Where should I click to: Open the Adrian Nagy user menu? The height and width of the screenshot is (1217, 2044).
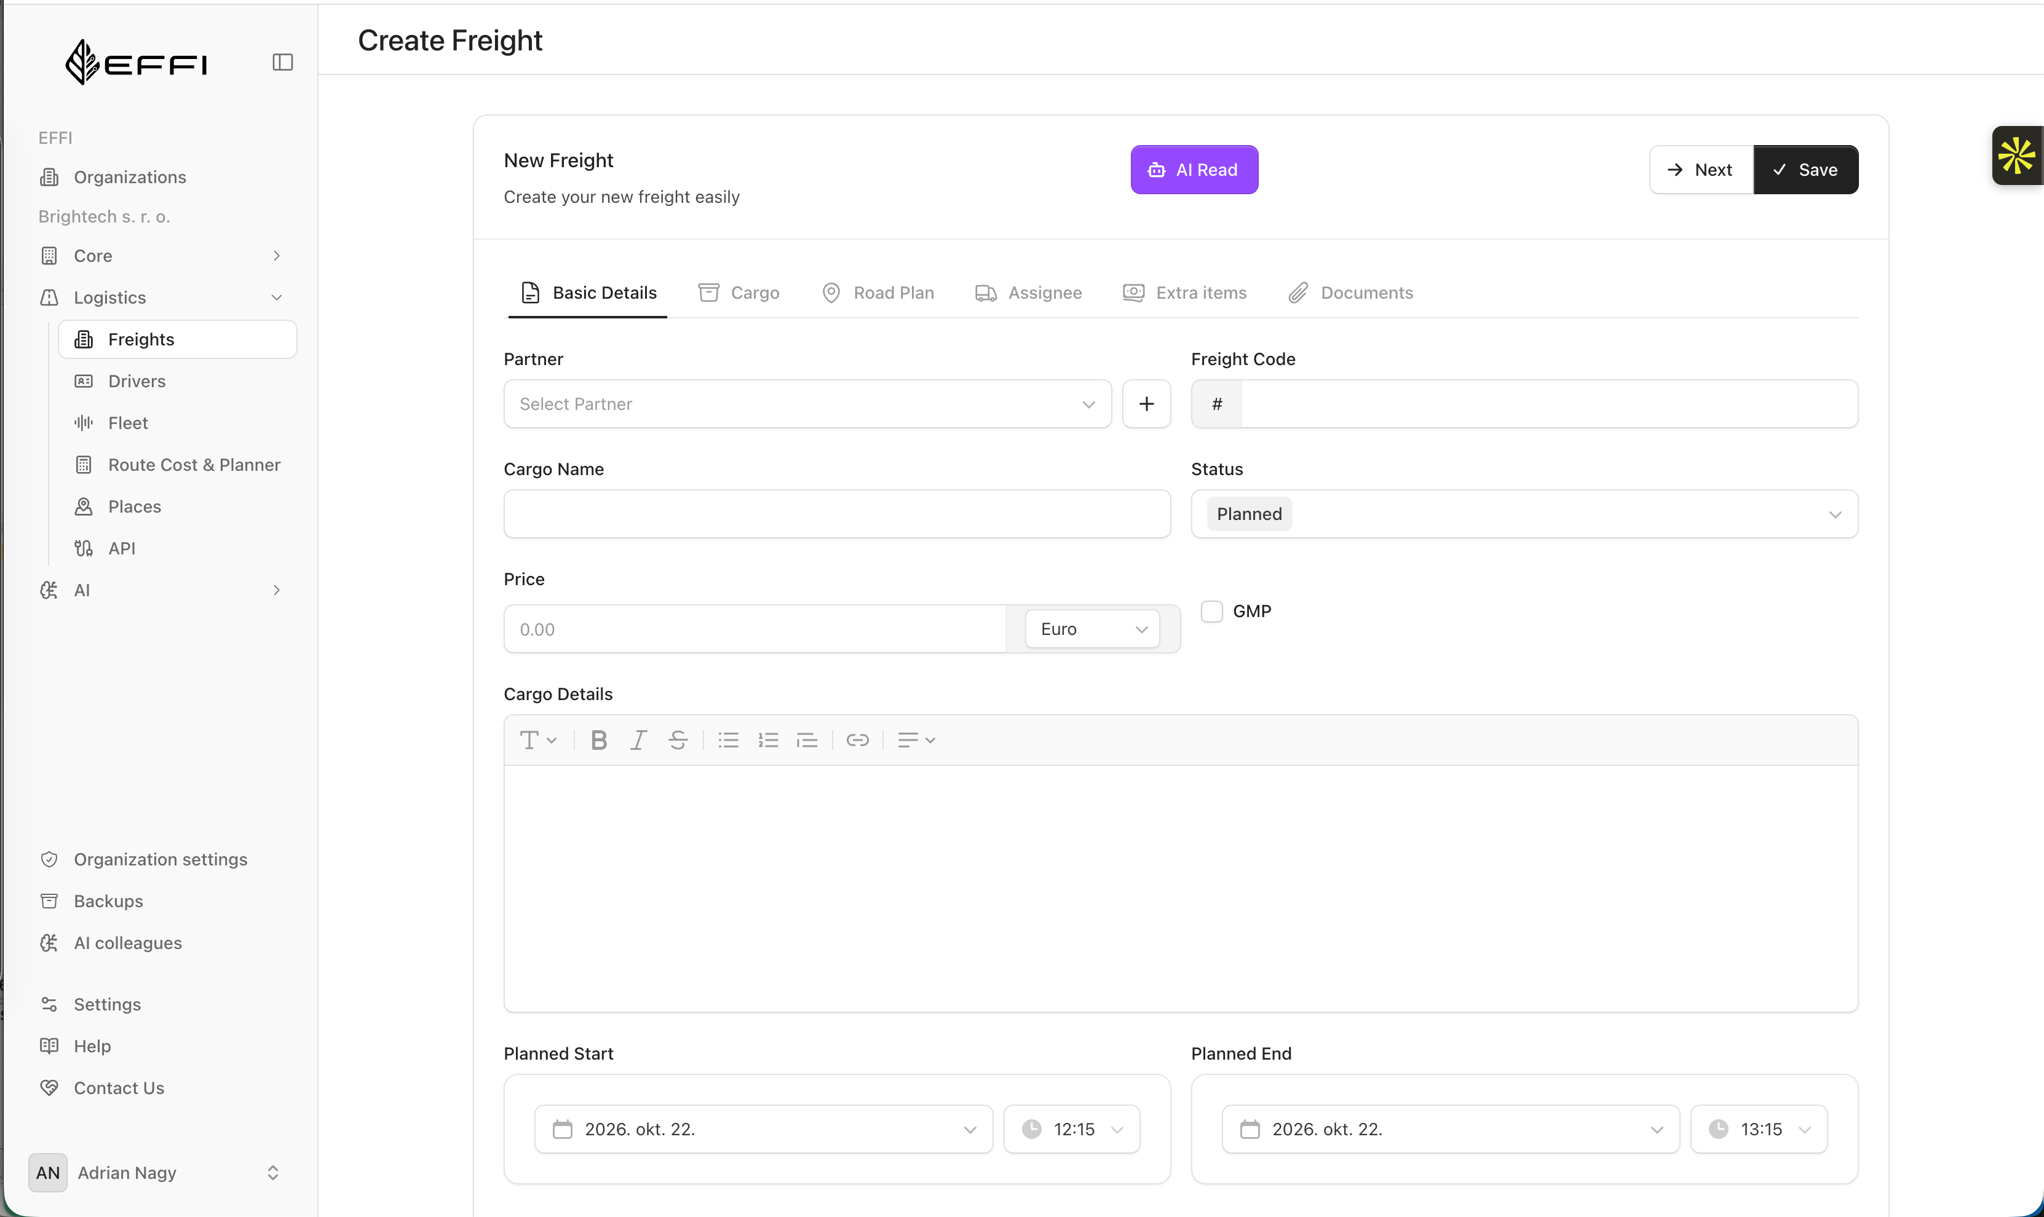click(x=156, y=1173)
